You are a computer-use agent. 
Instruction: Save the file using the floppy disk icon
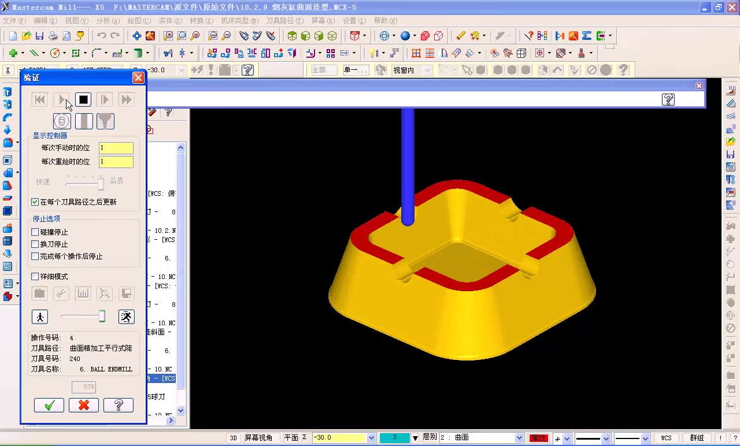coord(39,36)
